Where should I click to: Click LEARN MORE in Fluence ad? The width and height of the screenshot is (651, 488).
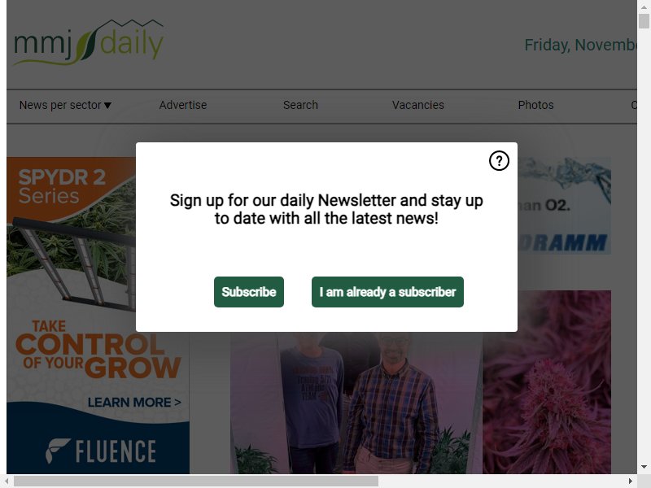click(x=134, y=402)
